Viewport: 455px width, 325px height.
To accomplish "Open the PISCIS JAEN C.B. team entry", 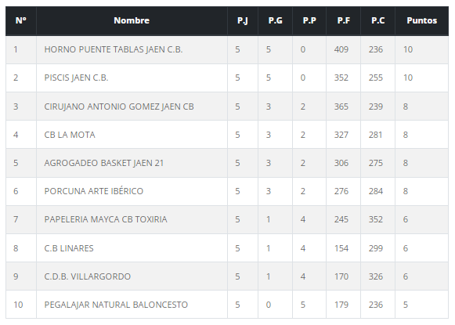I will pyautogui.click(x=76, y=78).
